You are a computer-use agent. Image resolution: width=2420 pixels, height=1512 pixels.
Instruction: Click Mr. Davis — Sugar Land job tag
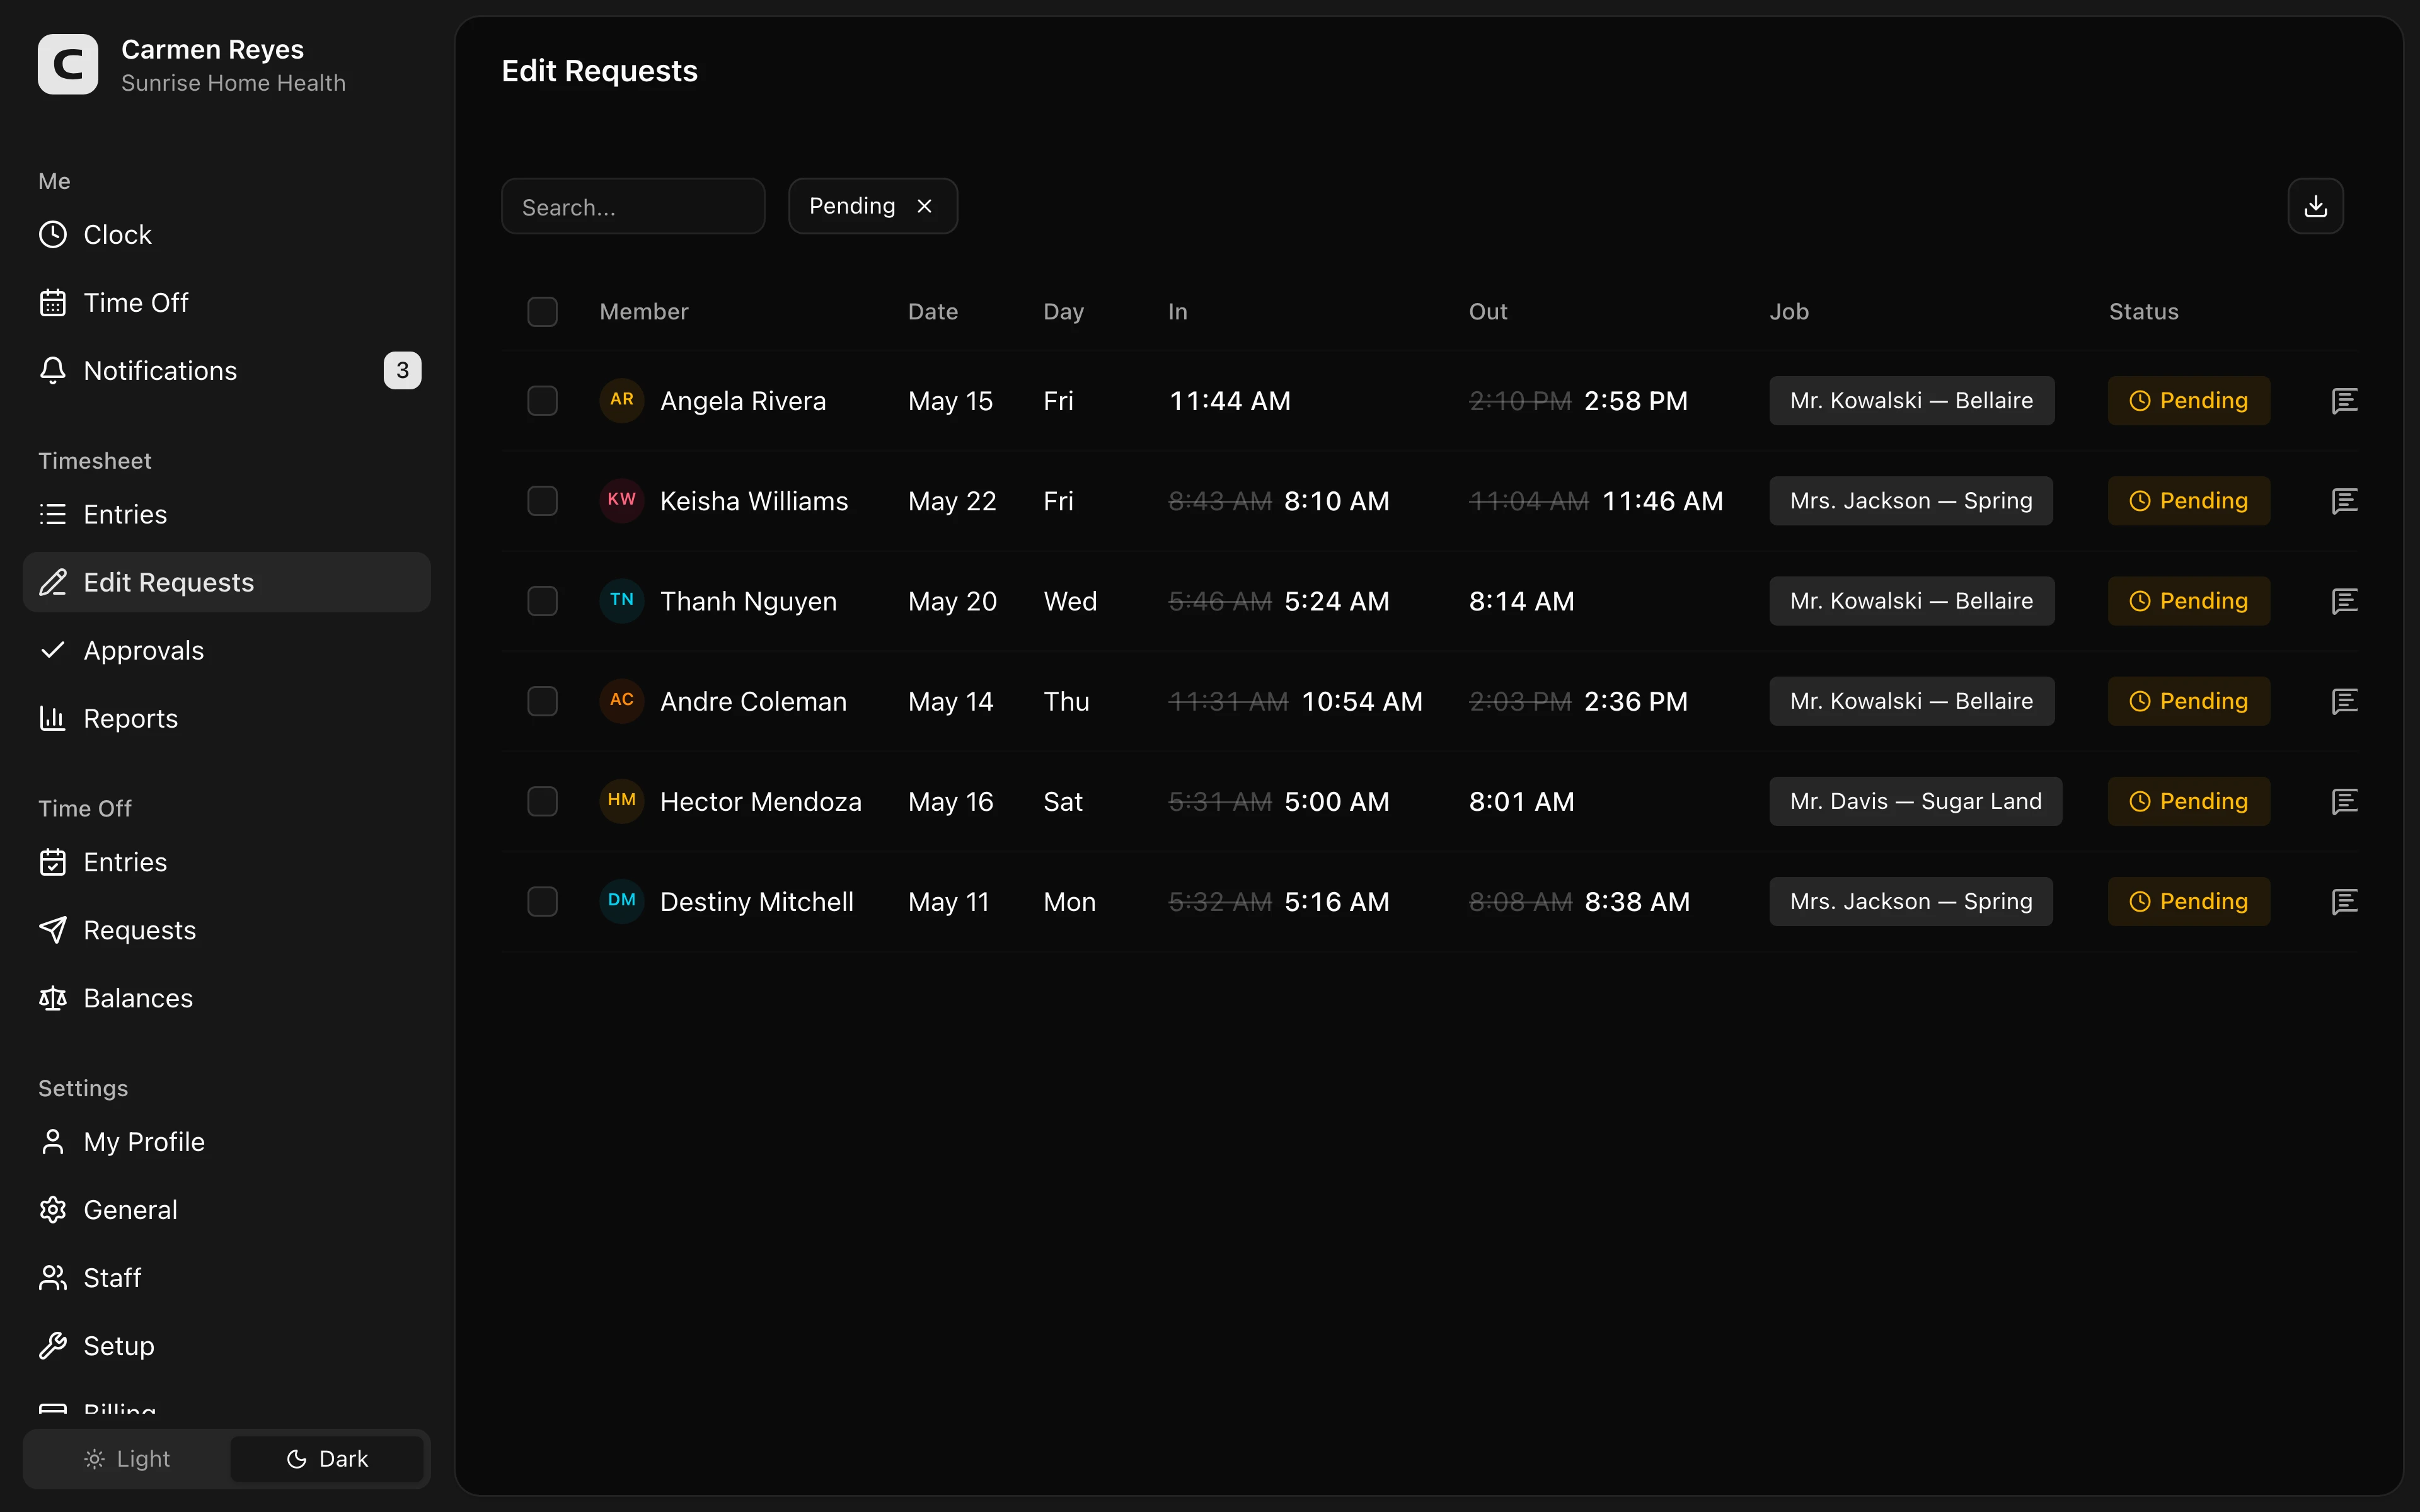click(x=1915, y=801)
